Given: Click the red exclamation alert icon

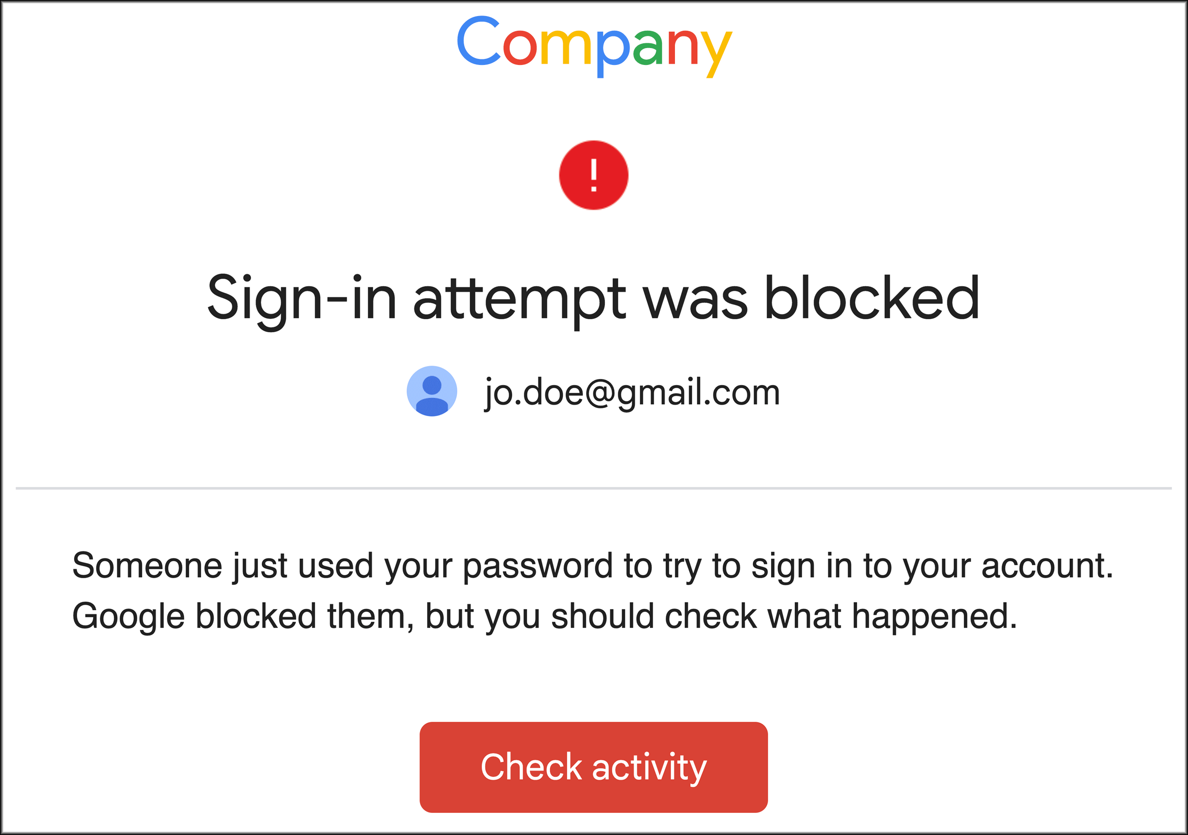Looking at the screenshot, I should tap(594, 175).
